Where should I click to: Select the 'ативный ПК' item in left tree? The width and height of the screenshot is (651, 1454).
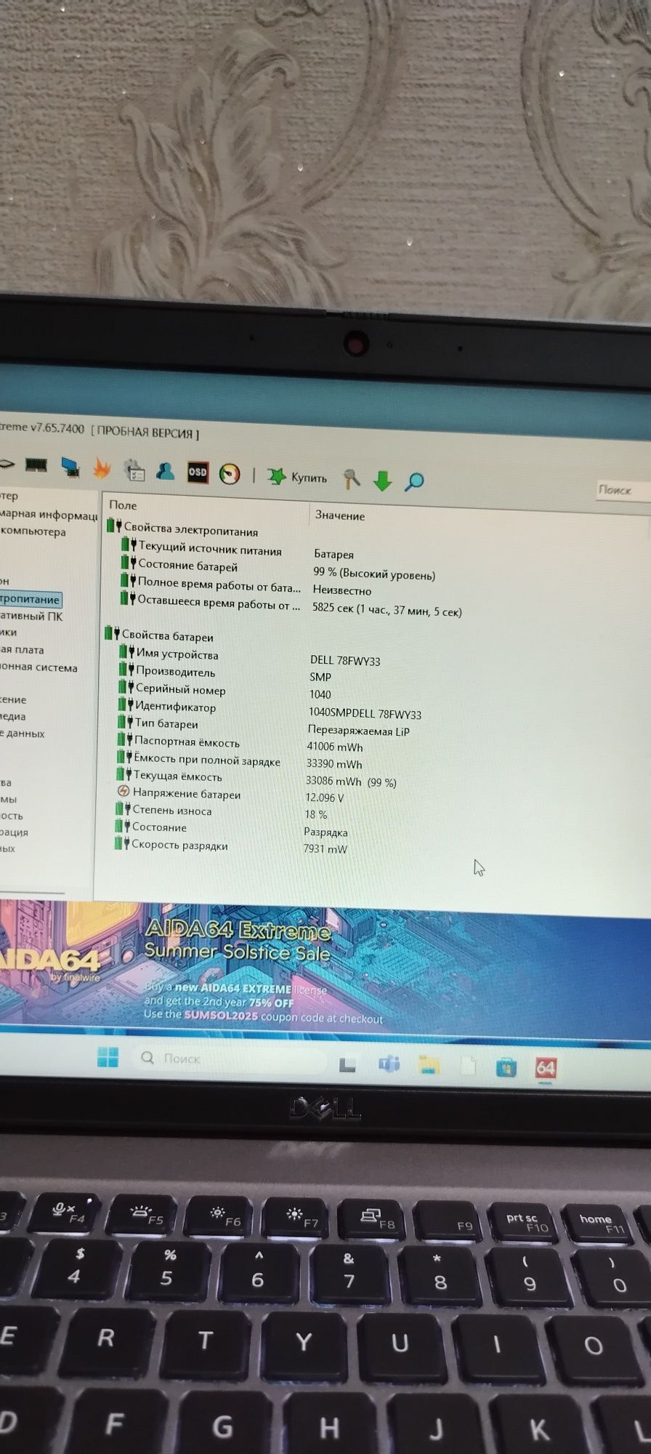(x=31, y=616)
